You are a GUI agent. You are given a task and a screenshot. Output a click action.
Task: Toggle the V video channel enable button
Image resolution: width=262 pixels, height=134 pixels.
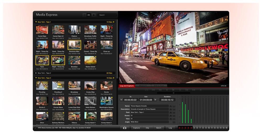(x=179, y=128)
